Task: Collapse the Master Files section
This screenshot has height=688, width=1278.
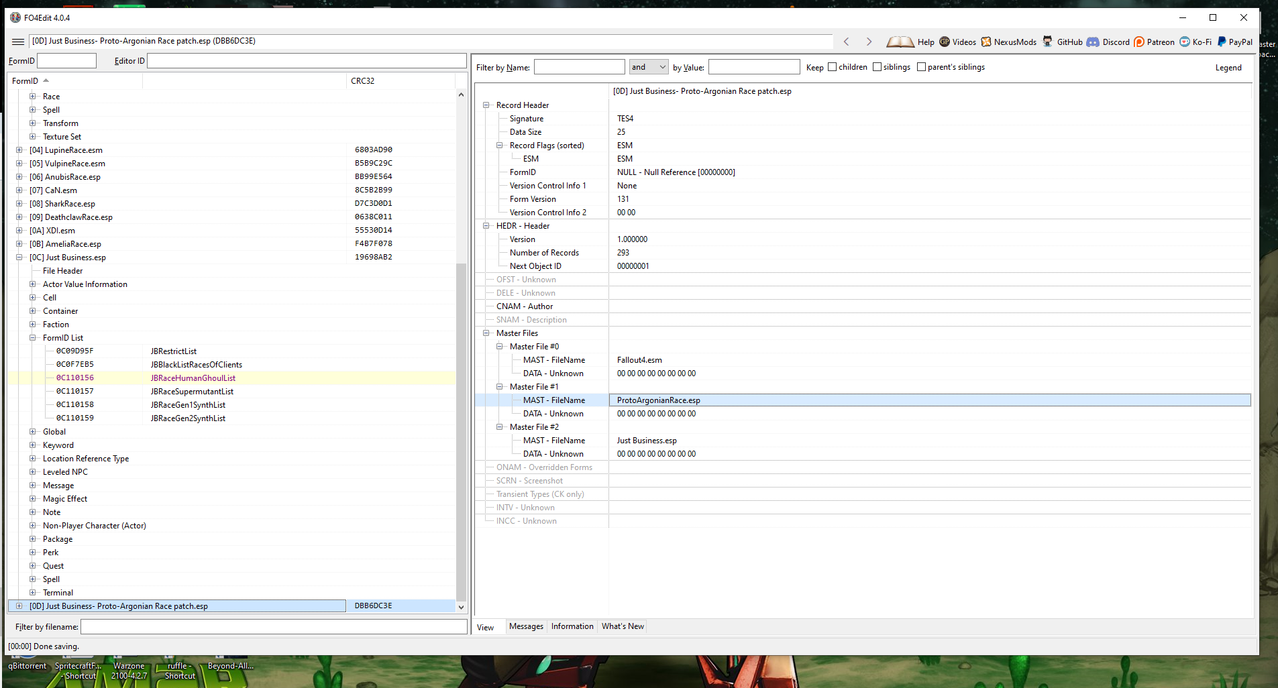Action: point(486,333)
